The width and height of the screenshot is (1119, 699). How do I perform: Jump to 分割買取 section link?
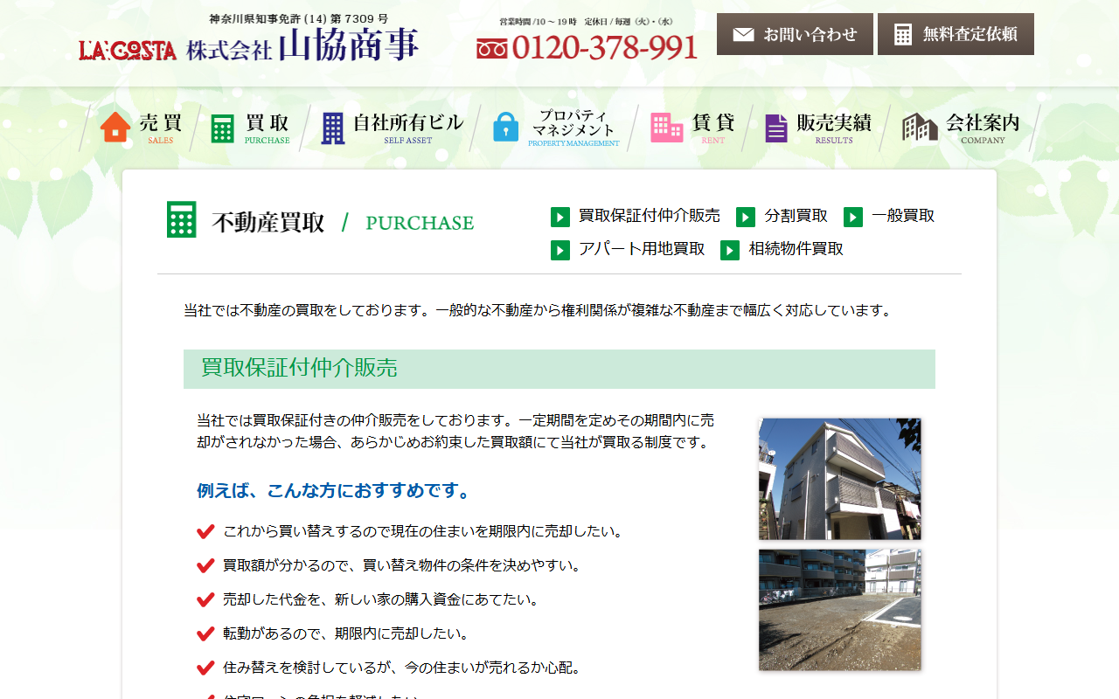point(796,216)
